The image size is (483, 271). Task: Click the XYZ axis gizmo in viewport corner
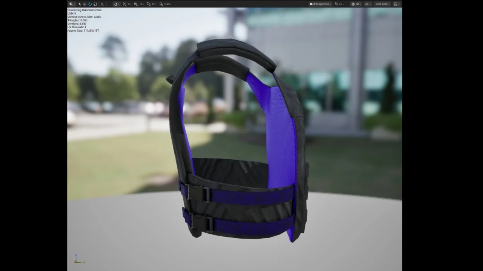coord(78,259)
